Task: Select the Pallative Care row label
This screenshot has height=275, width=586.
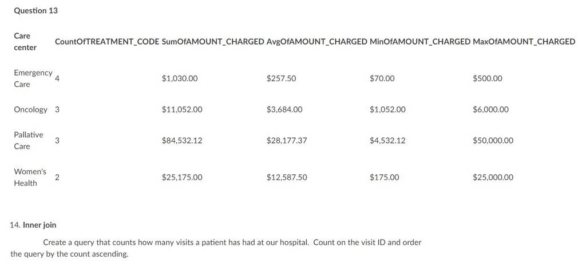Action: pyautogui.click(x=29, y=140)
